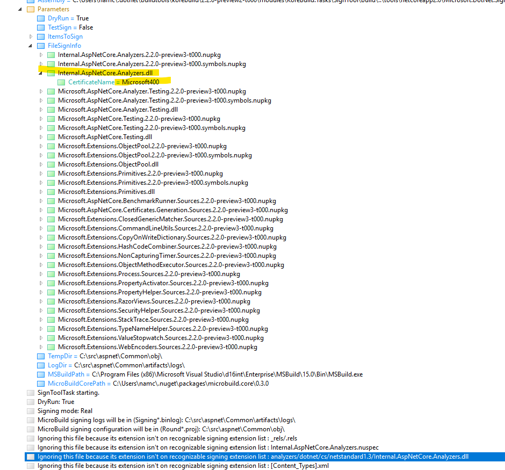505x470 pixels.
Task: Expand Microsoft.AspNetCore.Analyzer.Testing.dll node
Action: coord(41,109)
